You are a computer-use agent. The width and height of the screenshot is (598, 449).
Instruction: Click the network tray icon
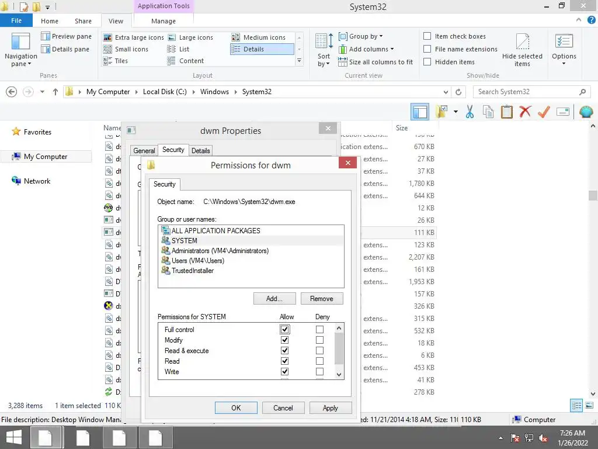pos(529,438)
